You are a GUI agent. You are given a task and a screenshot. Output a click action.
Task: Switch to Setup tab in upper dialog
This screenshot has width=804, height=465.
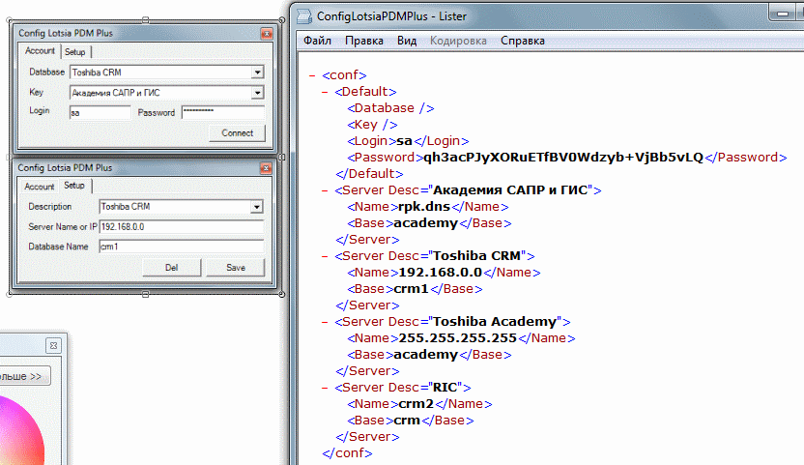(x=75, y=52)
